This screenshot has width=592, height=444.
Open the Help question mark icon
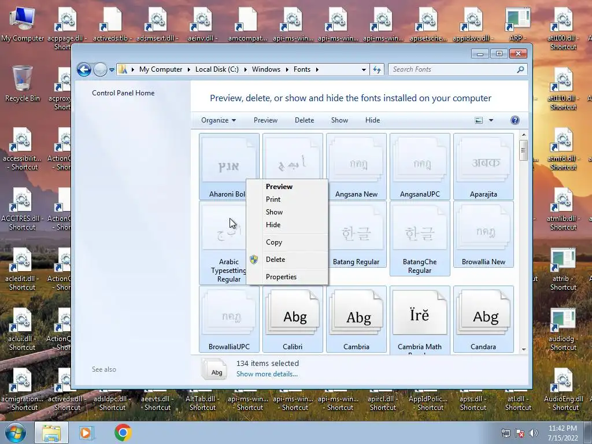pyautogui.click(x=515, y=120)
